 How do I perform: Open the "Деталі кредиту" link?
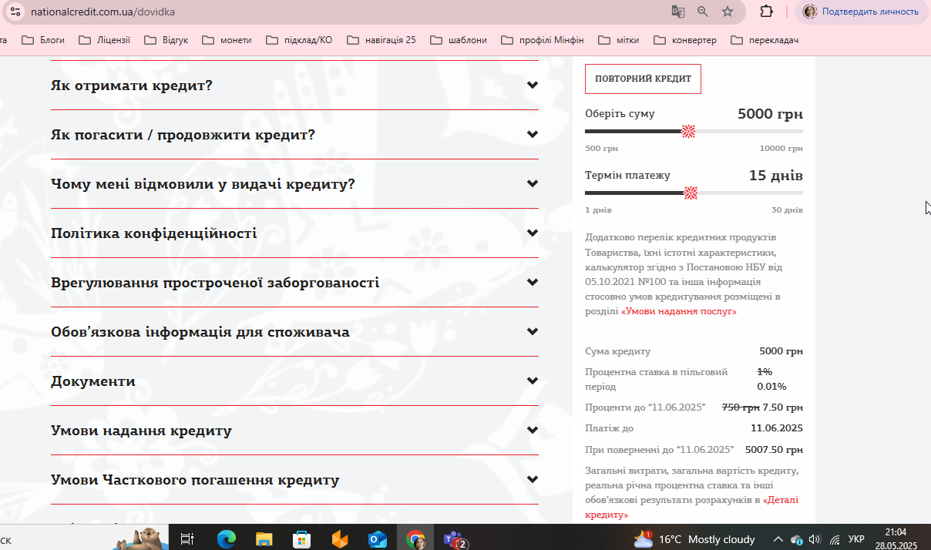coord(691,507)
